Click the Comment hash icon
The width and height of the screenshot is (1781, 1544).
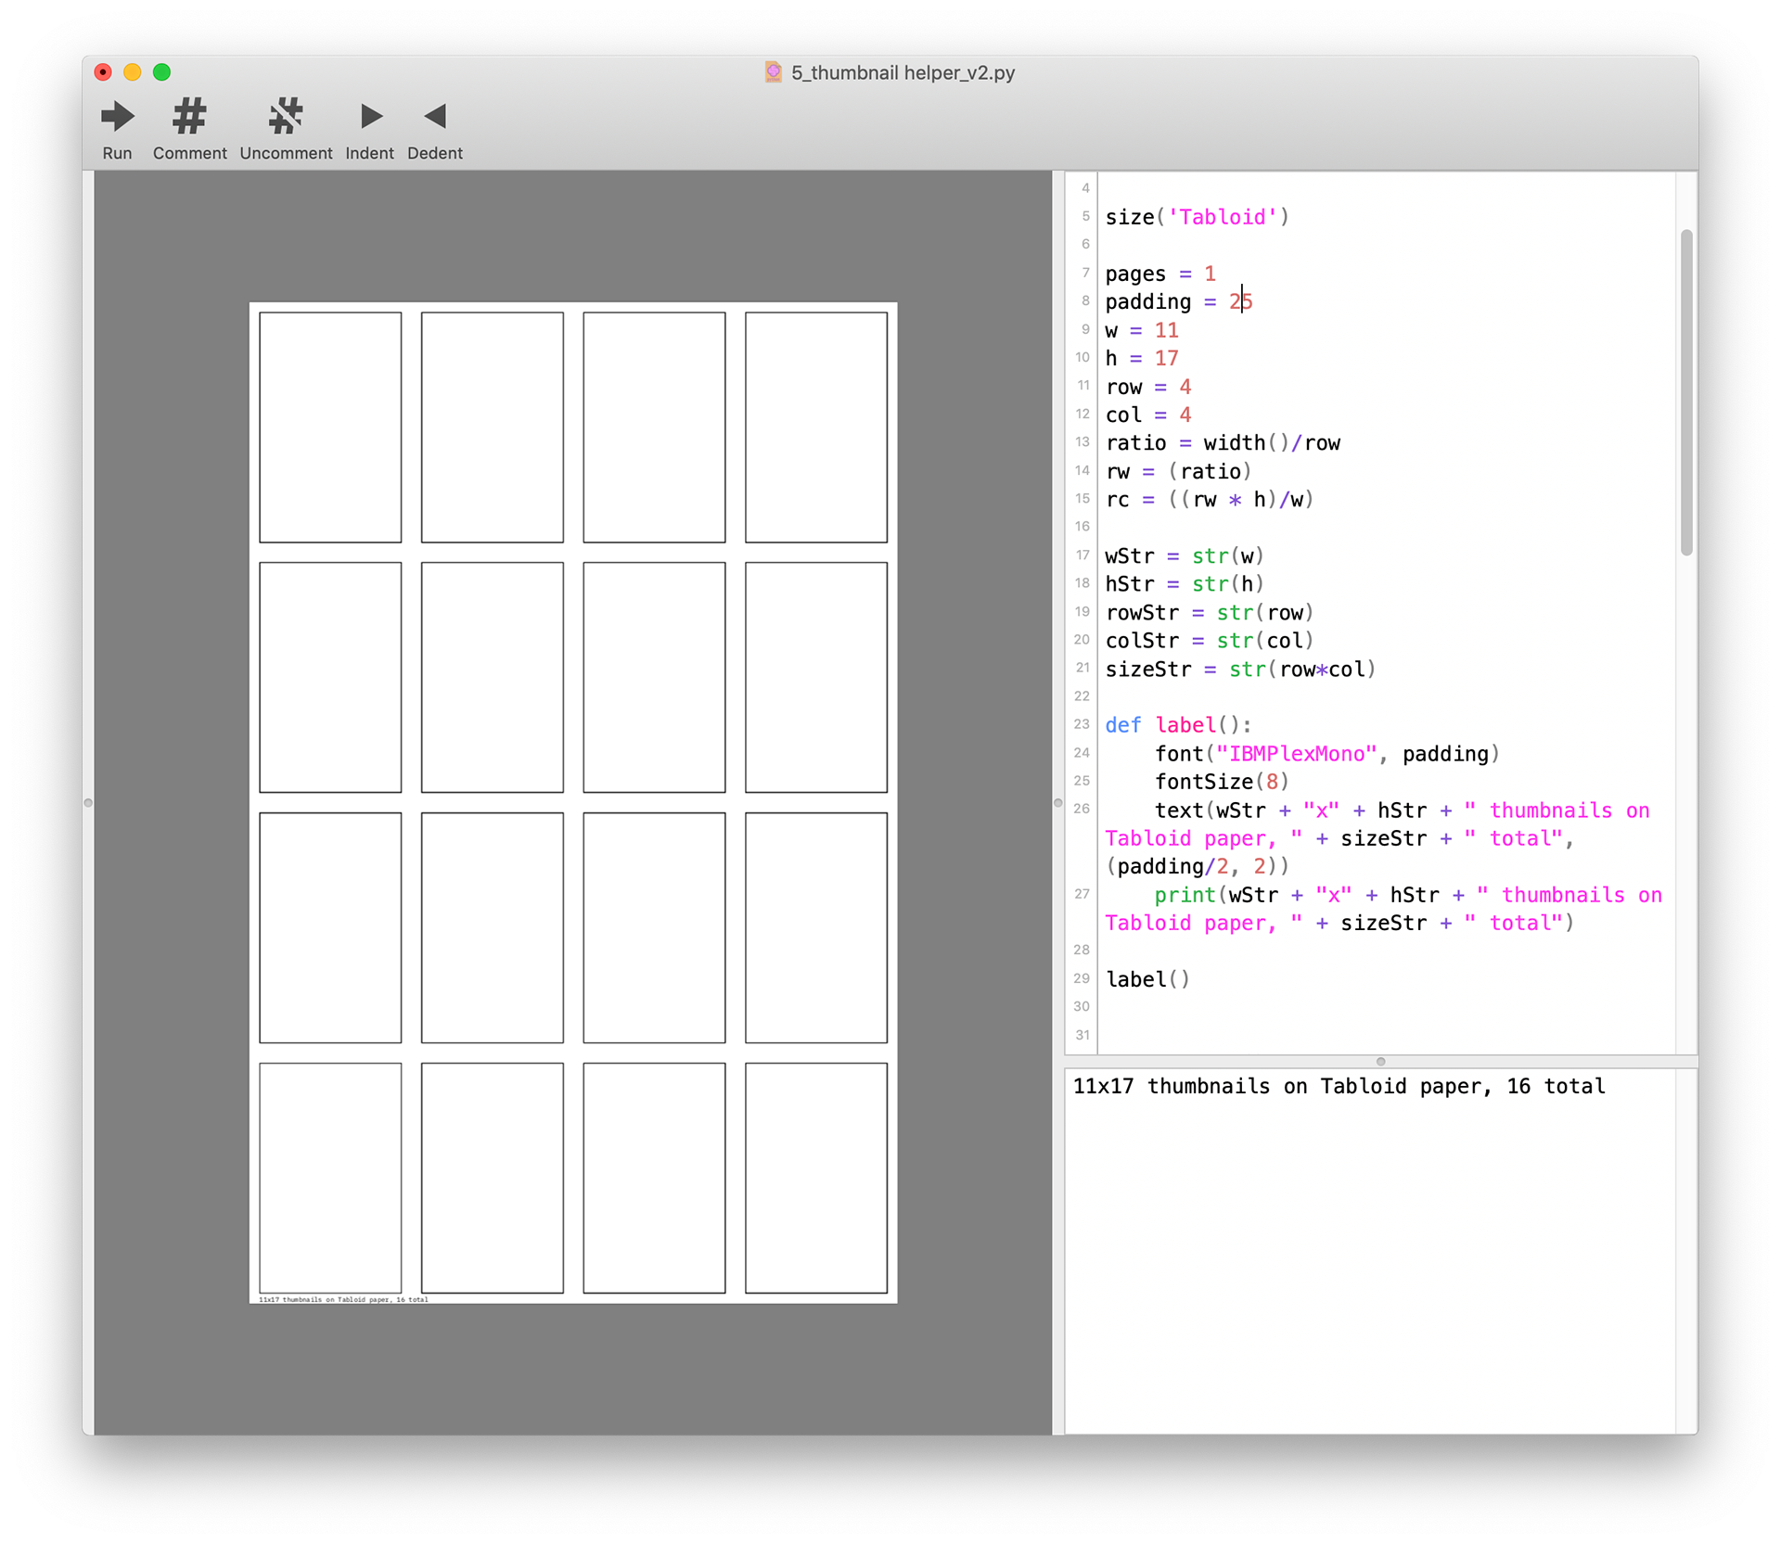point(189,117)
